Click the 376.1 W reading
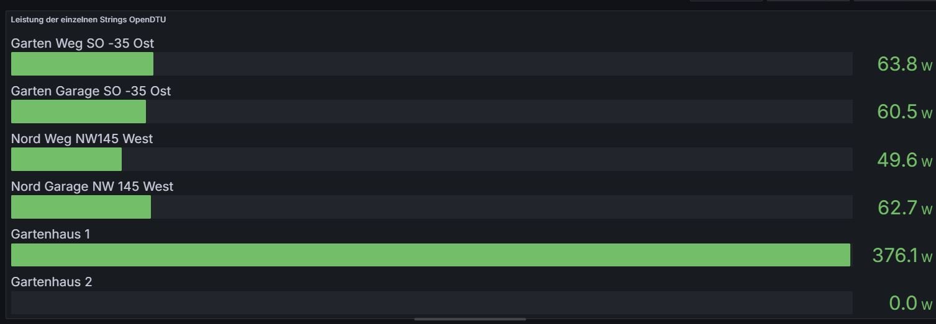936x324 pixels. point(902,255)
